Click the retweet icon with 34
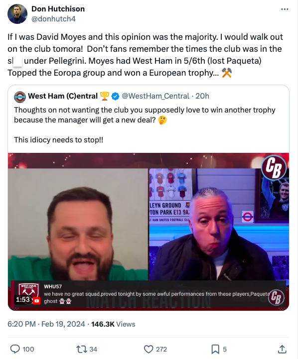The image size is (298, 359). 81,349
